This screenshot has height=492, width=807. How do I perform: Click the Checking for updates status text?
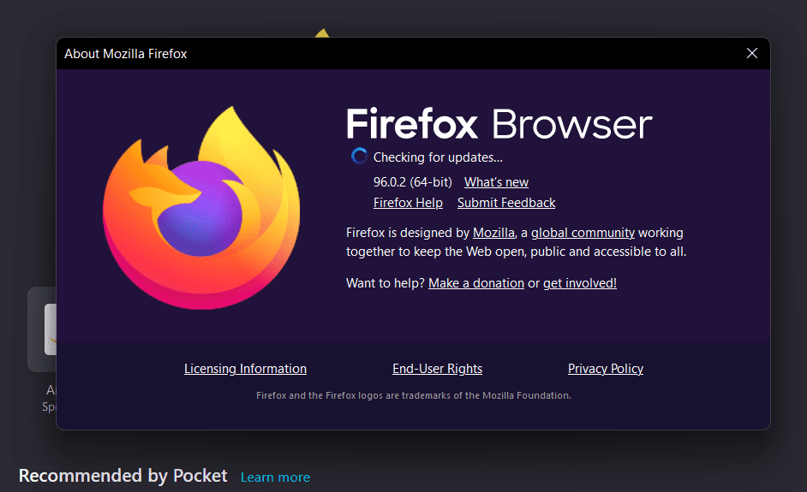[x=438, y=157]
